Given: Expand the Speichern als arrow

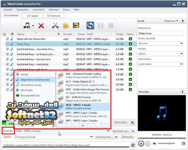Looking at the screenshot, I should 133,131.
